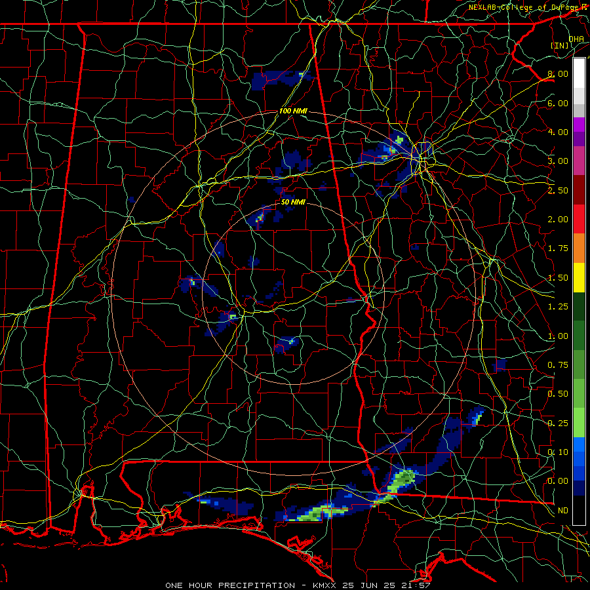Viewport: 590px width, 590px height.
Task: Select the dark red swatch in the legend
Action: [x=579, y=190]
